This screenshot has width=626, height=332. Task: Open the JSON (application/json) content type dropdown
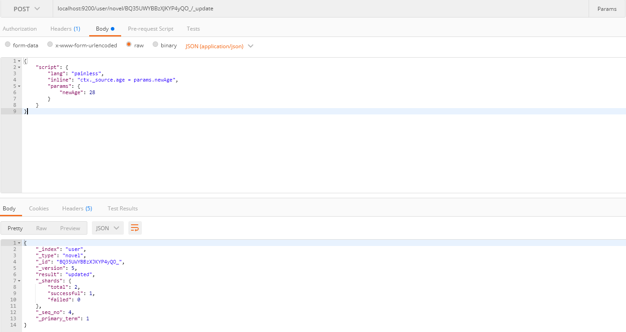(x=219, y=46)
